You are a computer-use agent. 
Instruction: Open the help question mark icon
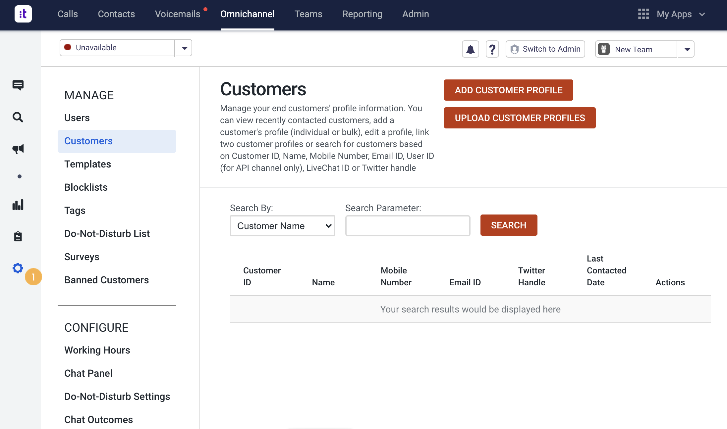pos(492,49)
